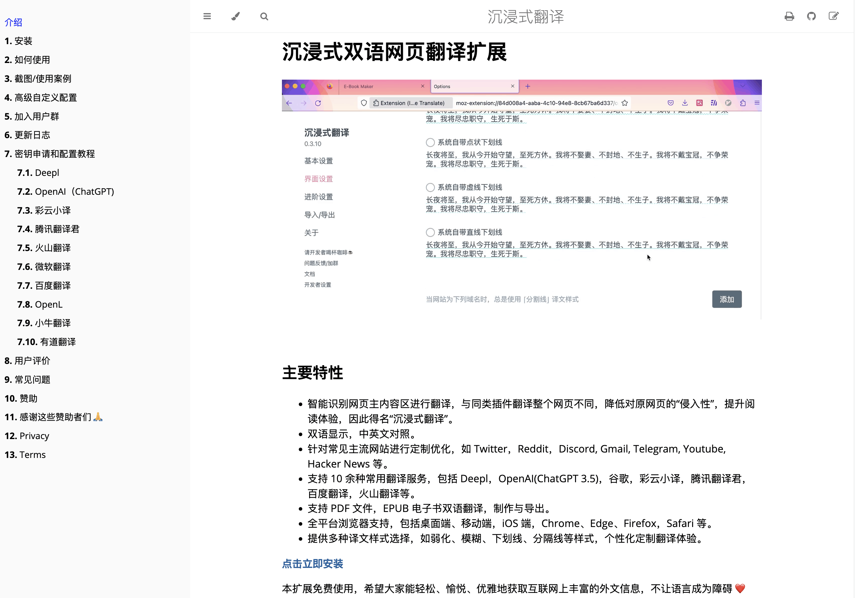Image resolution: width=855 pixels, height=598 pixels.
Task: Open subsection 7.7. 百度翻译
Action: pyautogui.click(x=44, y=286)
